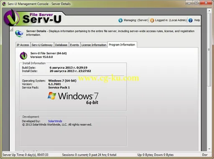Click the build date value 6 августа 2013
This screenshot has width=214, height=159.
coord(69,68)
